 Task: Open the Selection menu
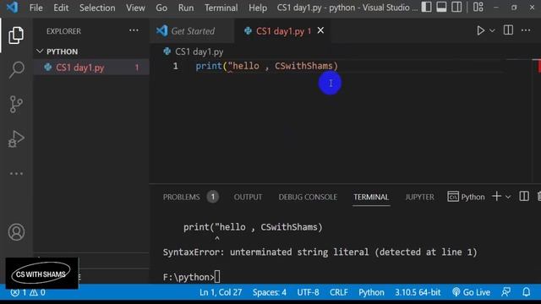point(97,8)
